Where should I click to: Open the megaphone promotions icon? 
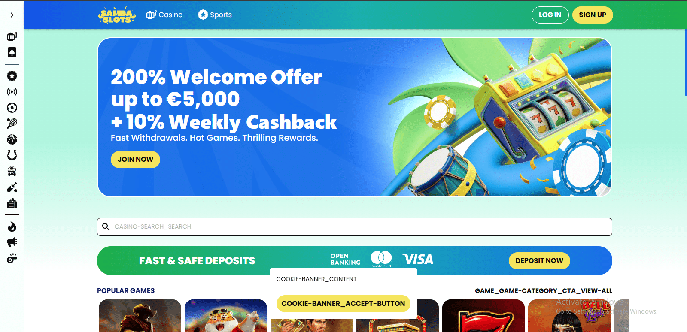(x=12, y=242)
